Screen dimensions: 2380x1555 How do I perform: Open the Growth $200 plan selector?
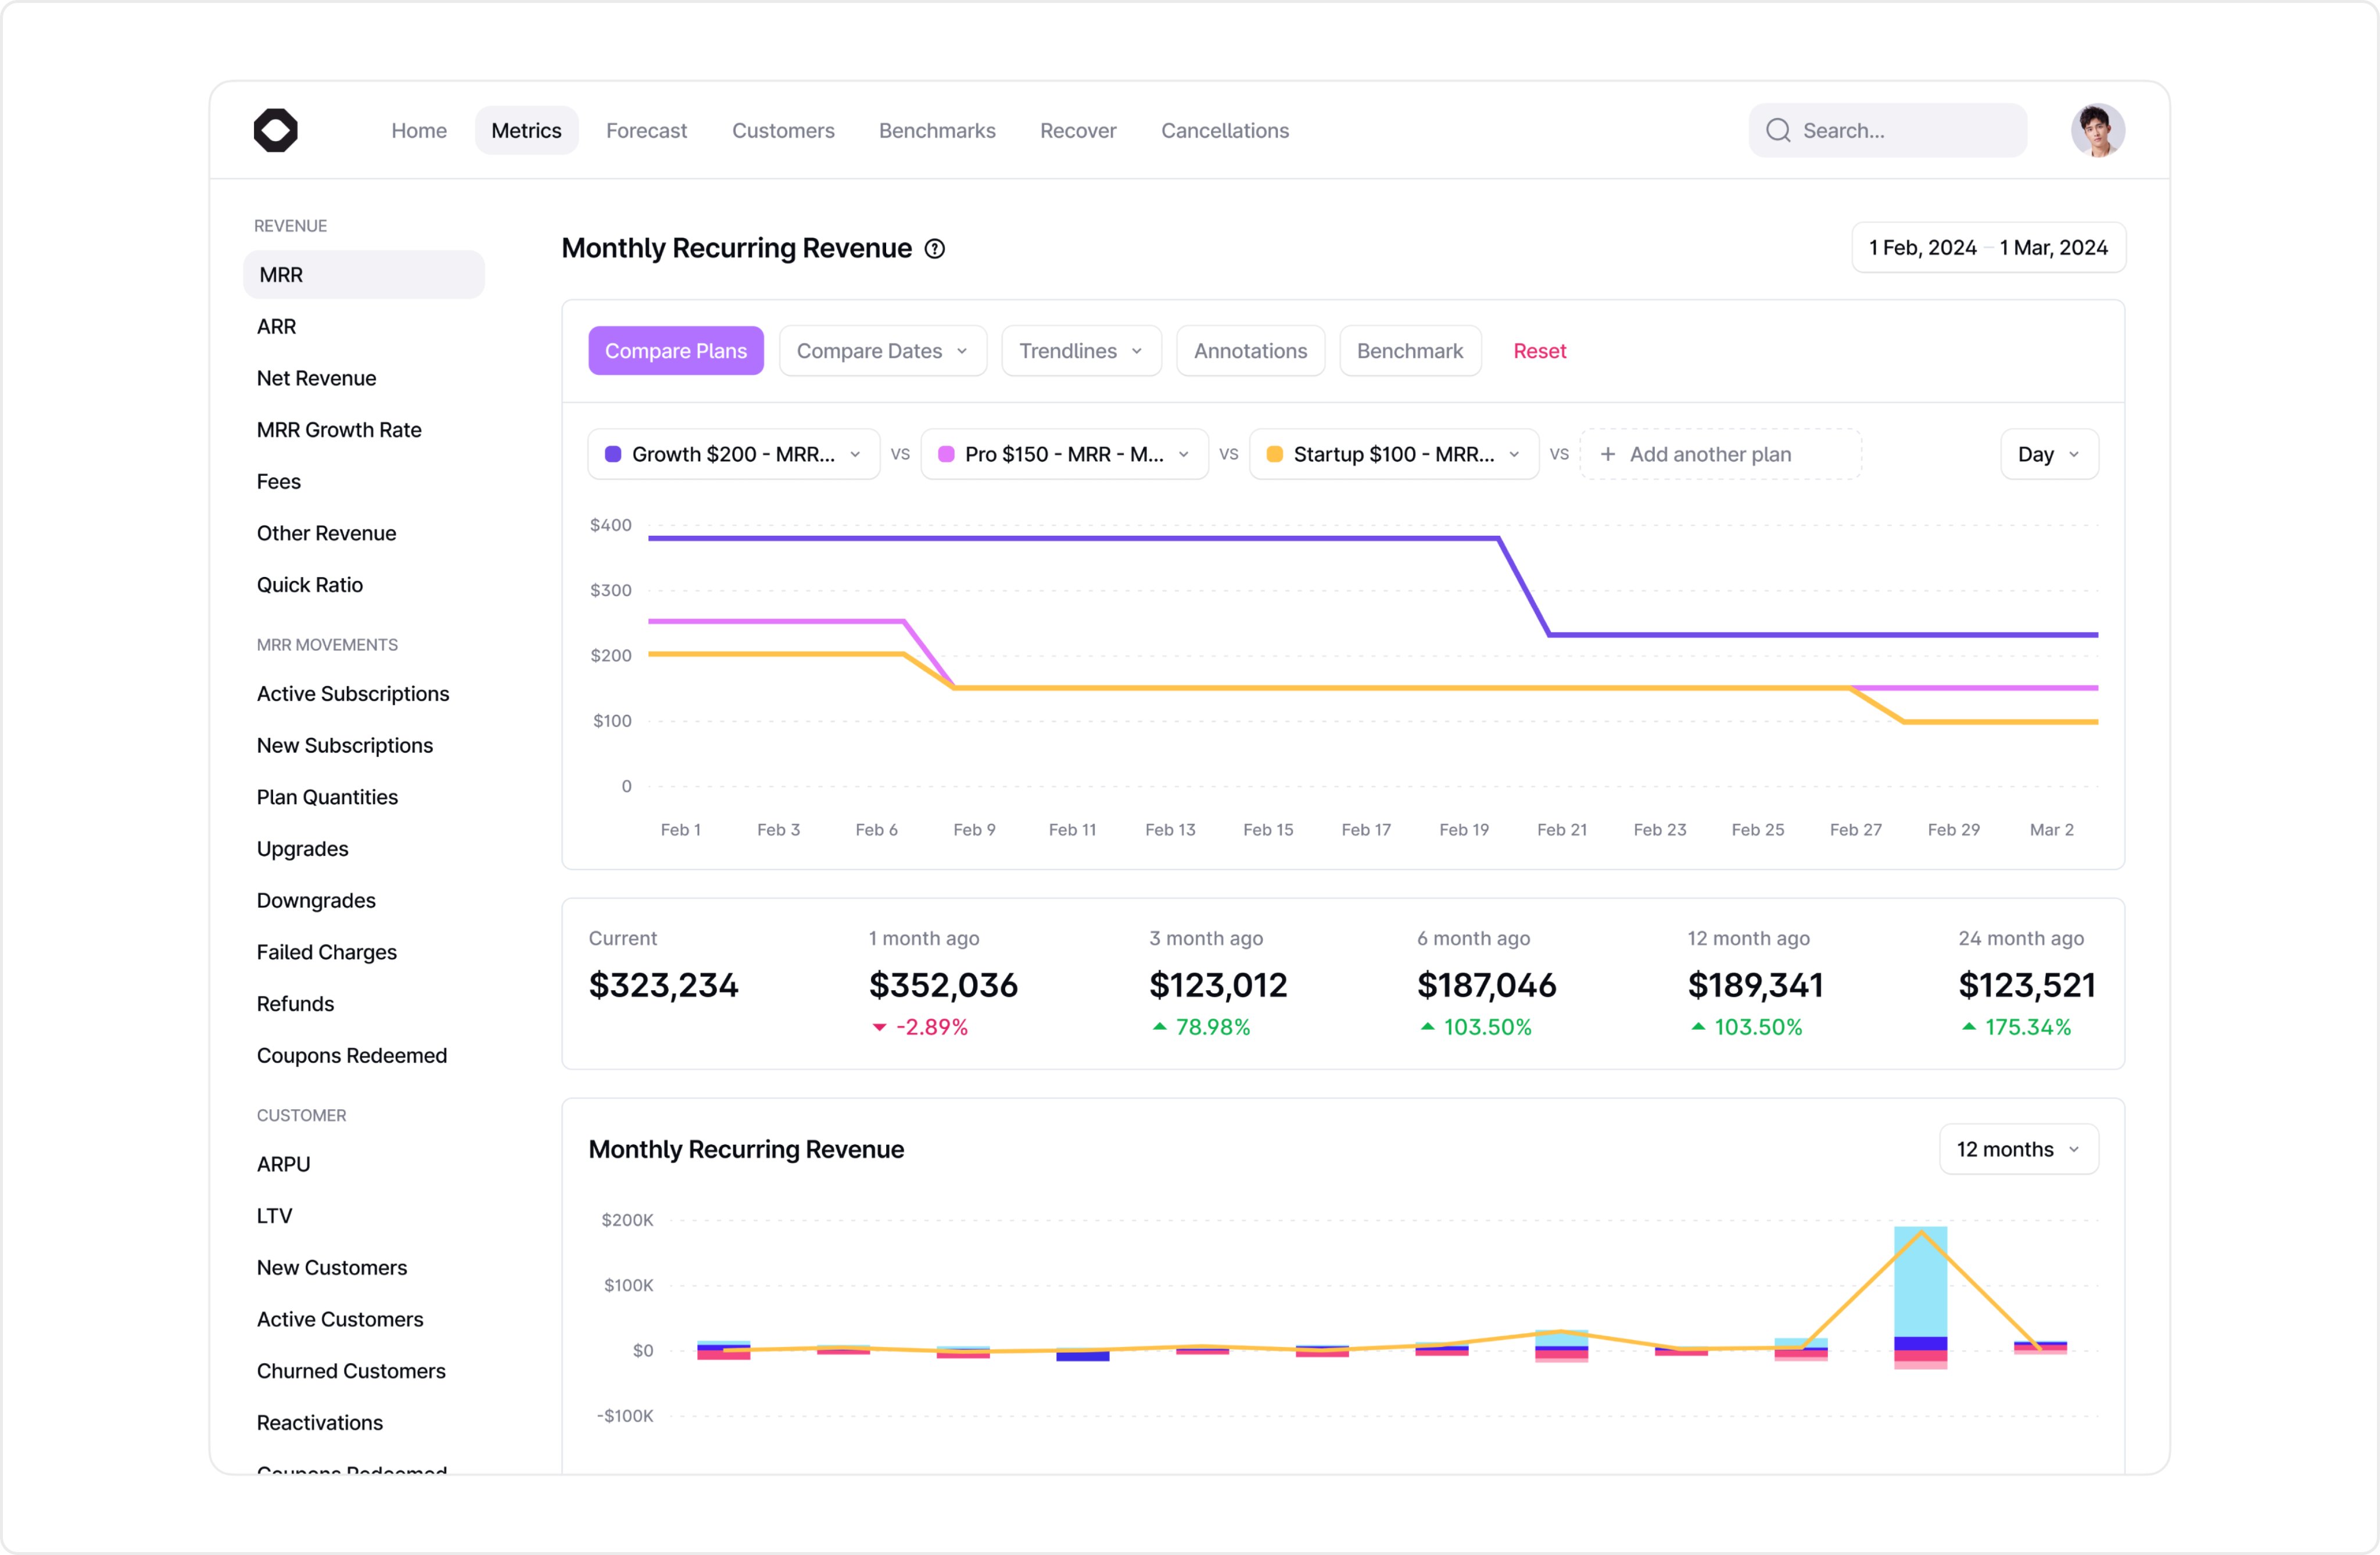coord(733,454)
